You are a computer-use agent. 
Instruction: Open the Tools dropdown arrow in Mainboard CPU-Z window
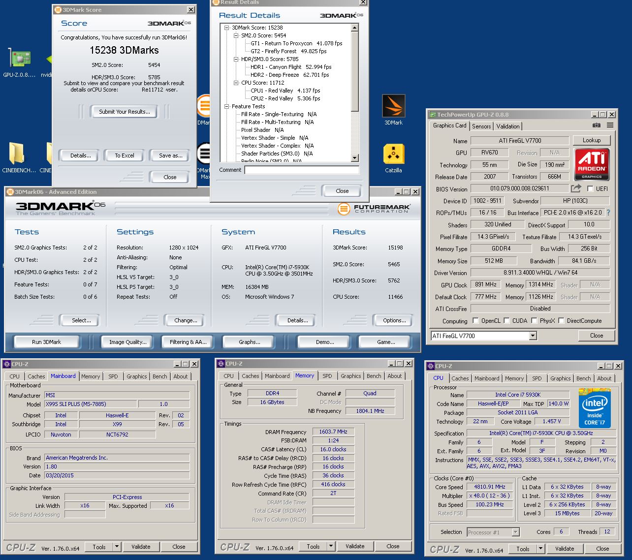[117, 547]
